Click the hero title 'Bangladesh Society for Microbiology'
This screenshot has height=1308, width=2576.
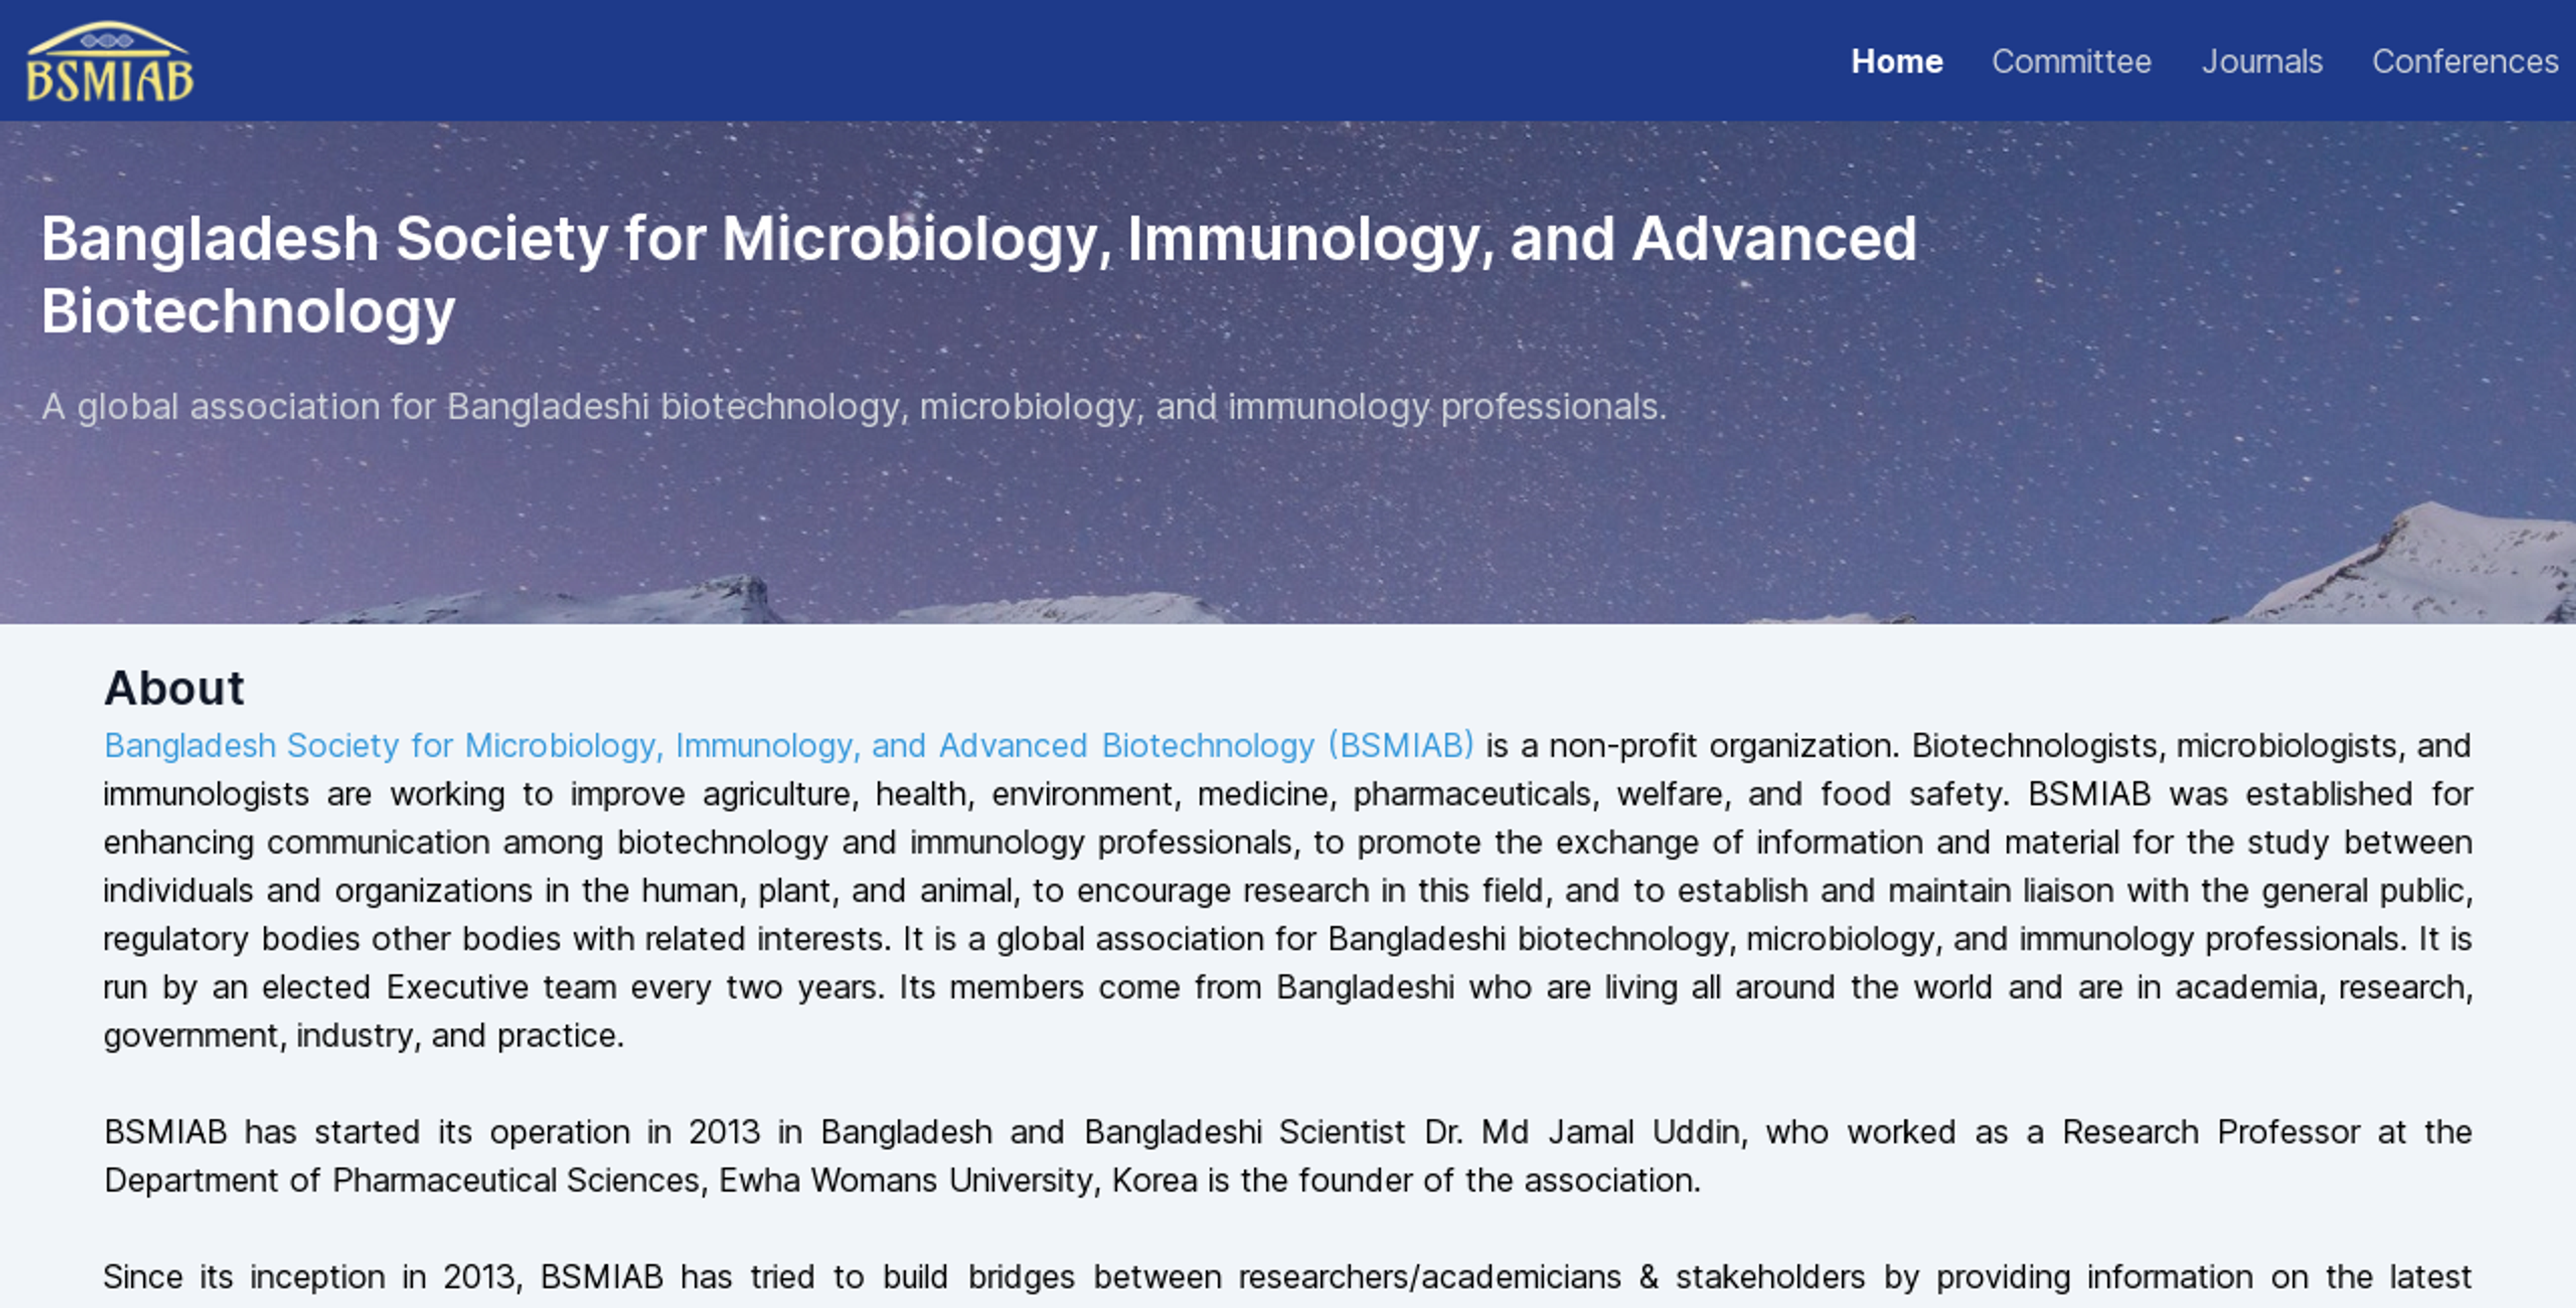(575, 239)
